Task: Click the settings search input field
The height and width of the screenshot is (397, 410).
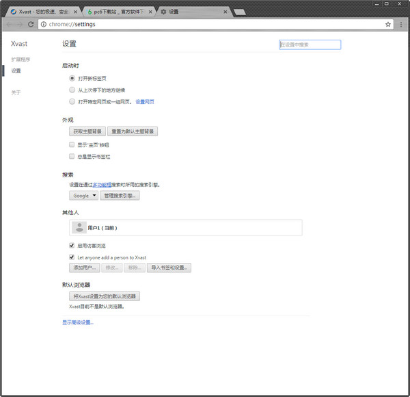Action: click(310, 44)
